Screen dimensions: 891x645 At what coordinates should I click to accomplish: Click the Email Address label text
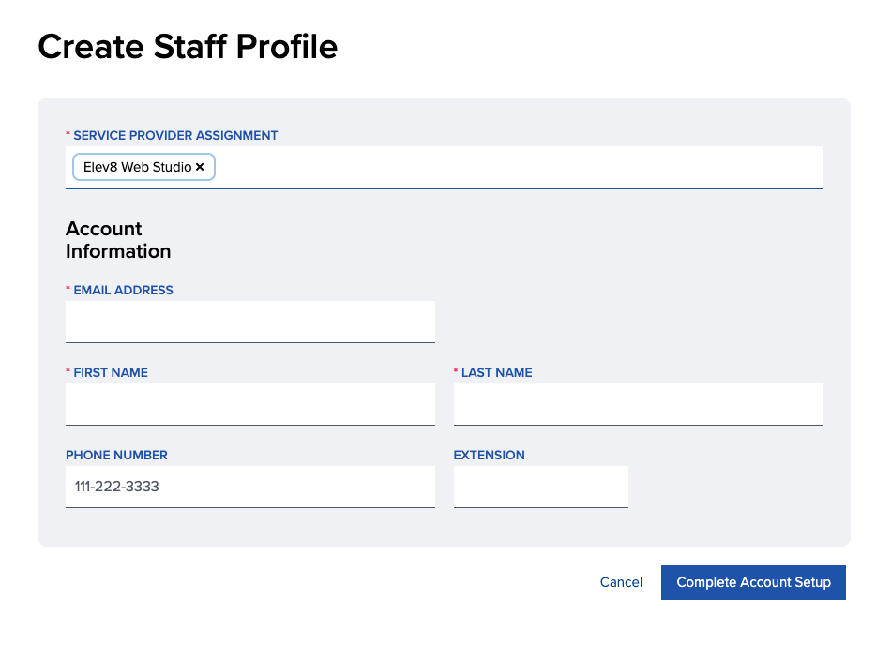[123, 290]
